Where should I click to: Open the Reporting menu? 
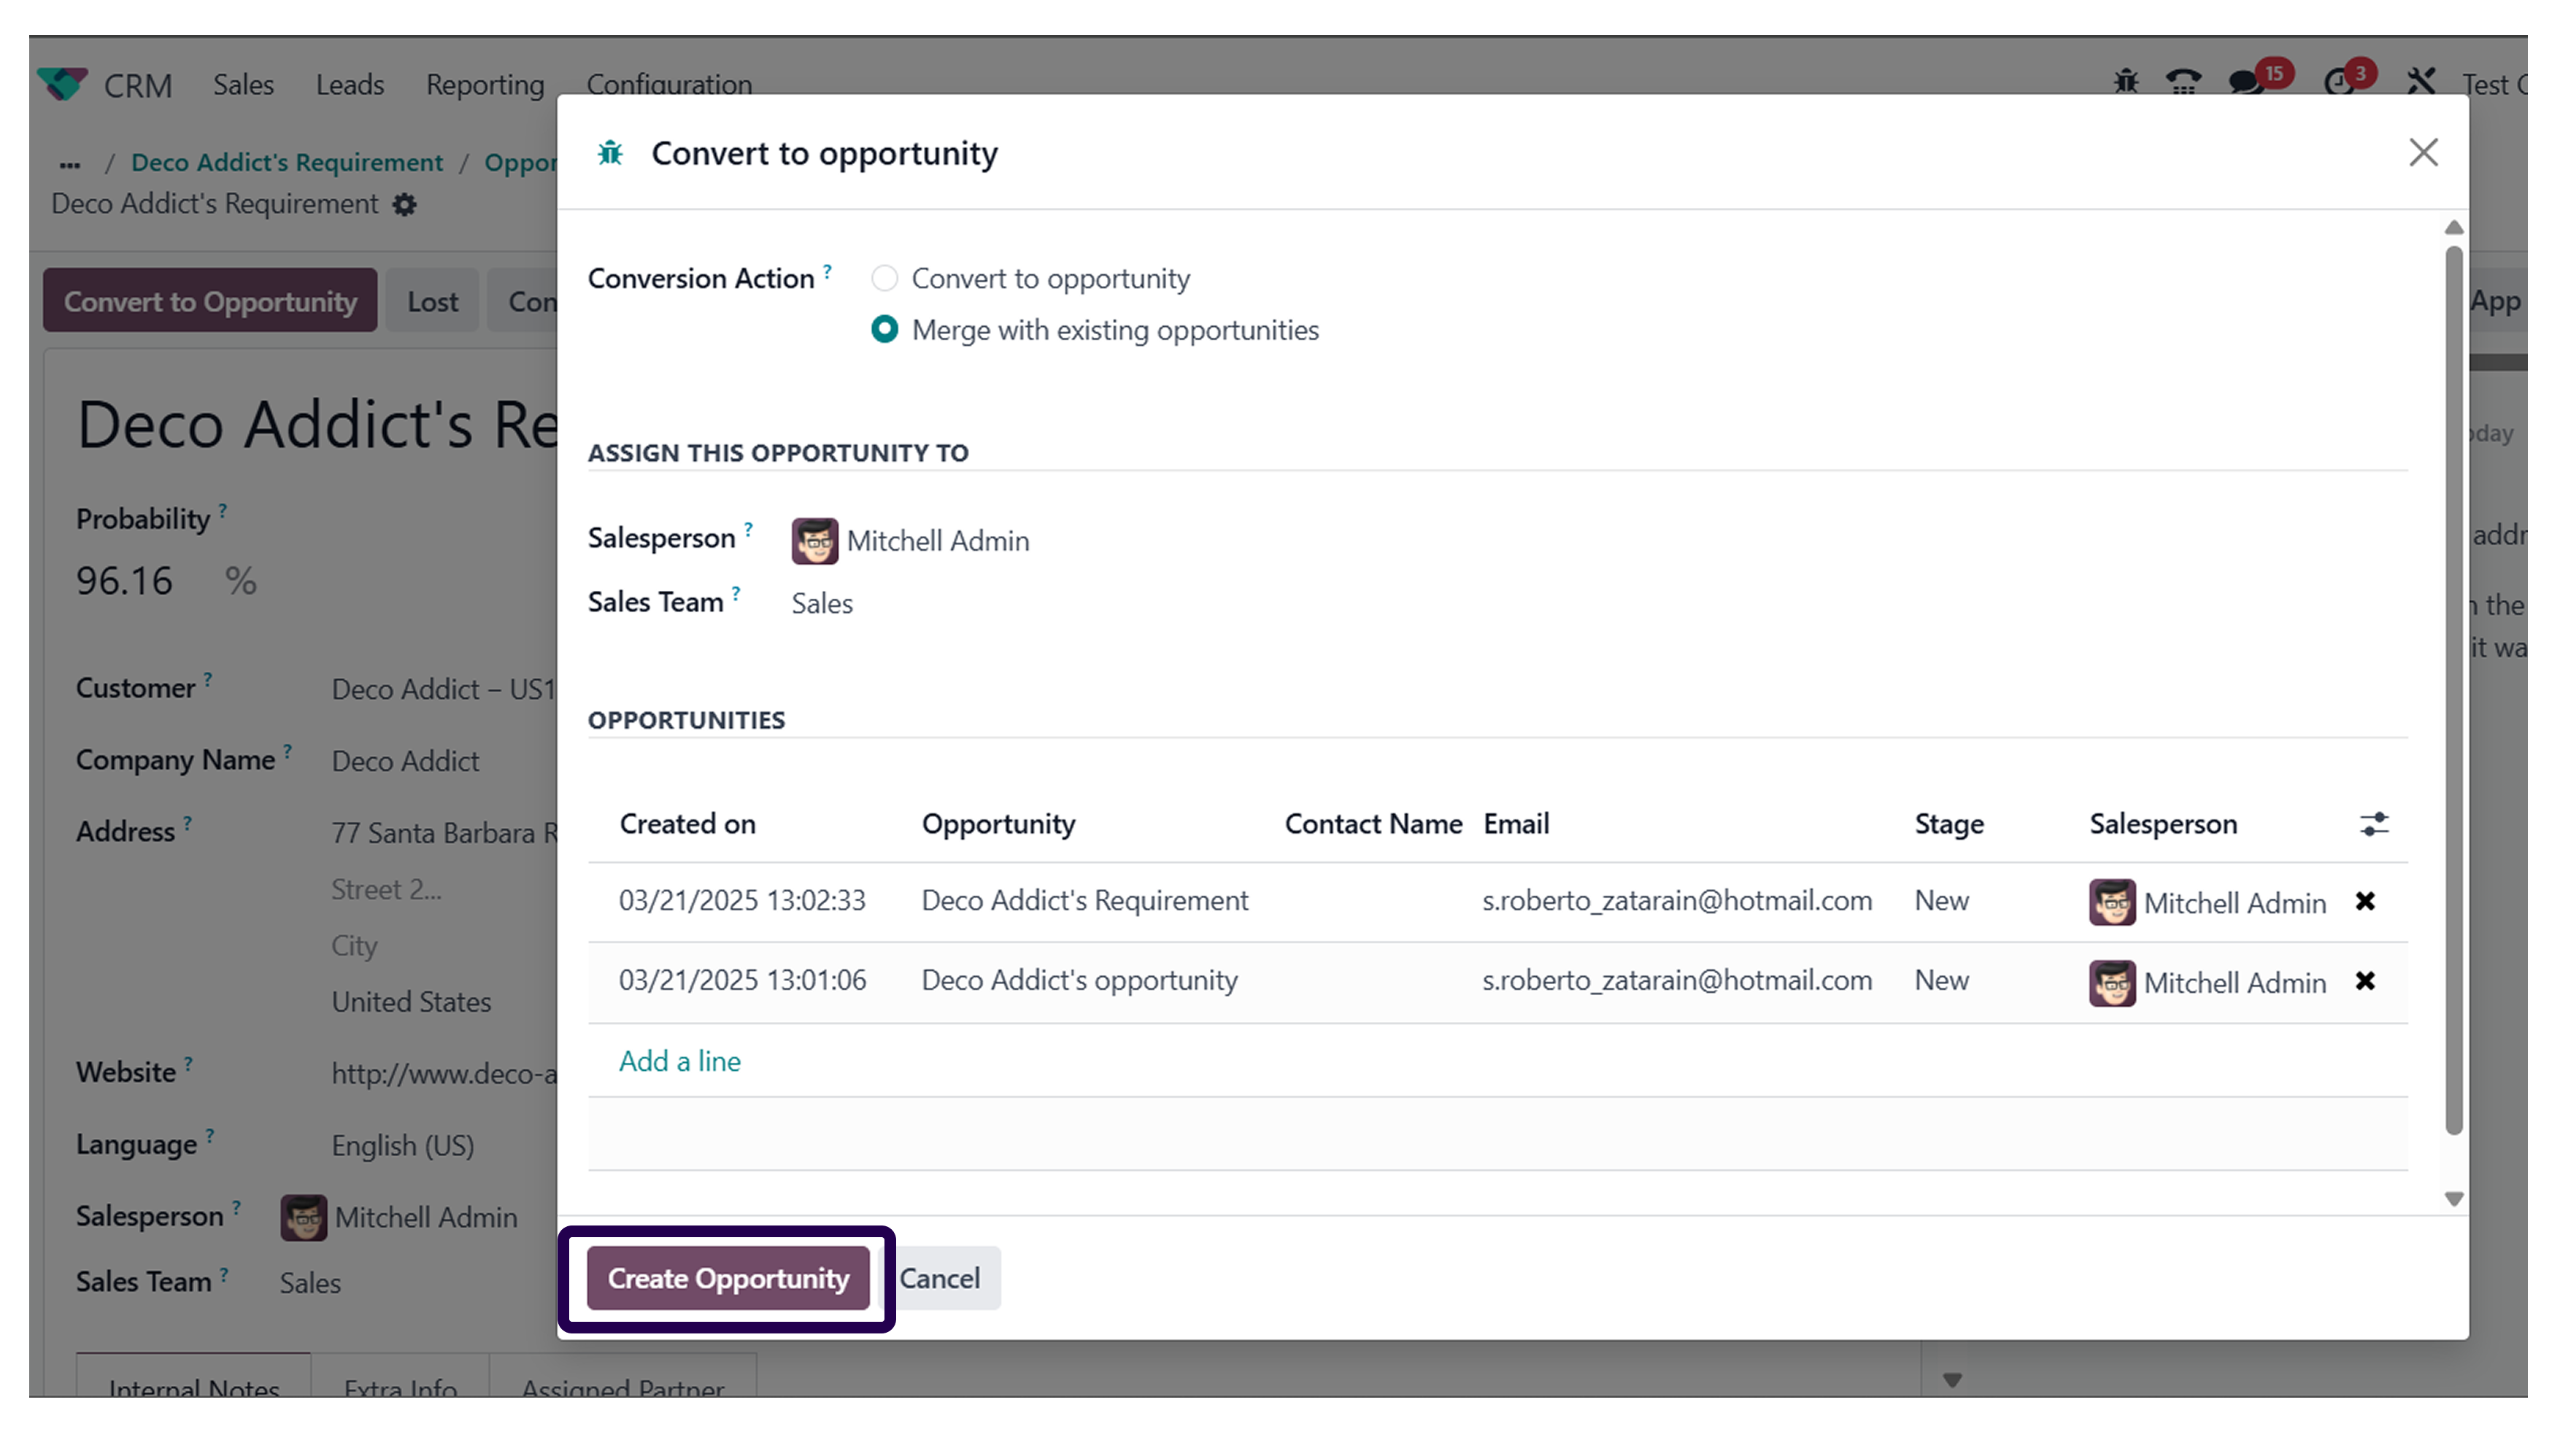(x=485, y=85)
